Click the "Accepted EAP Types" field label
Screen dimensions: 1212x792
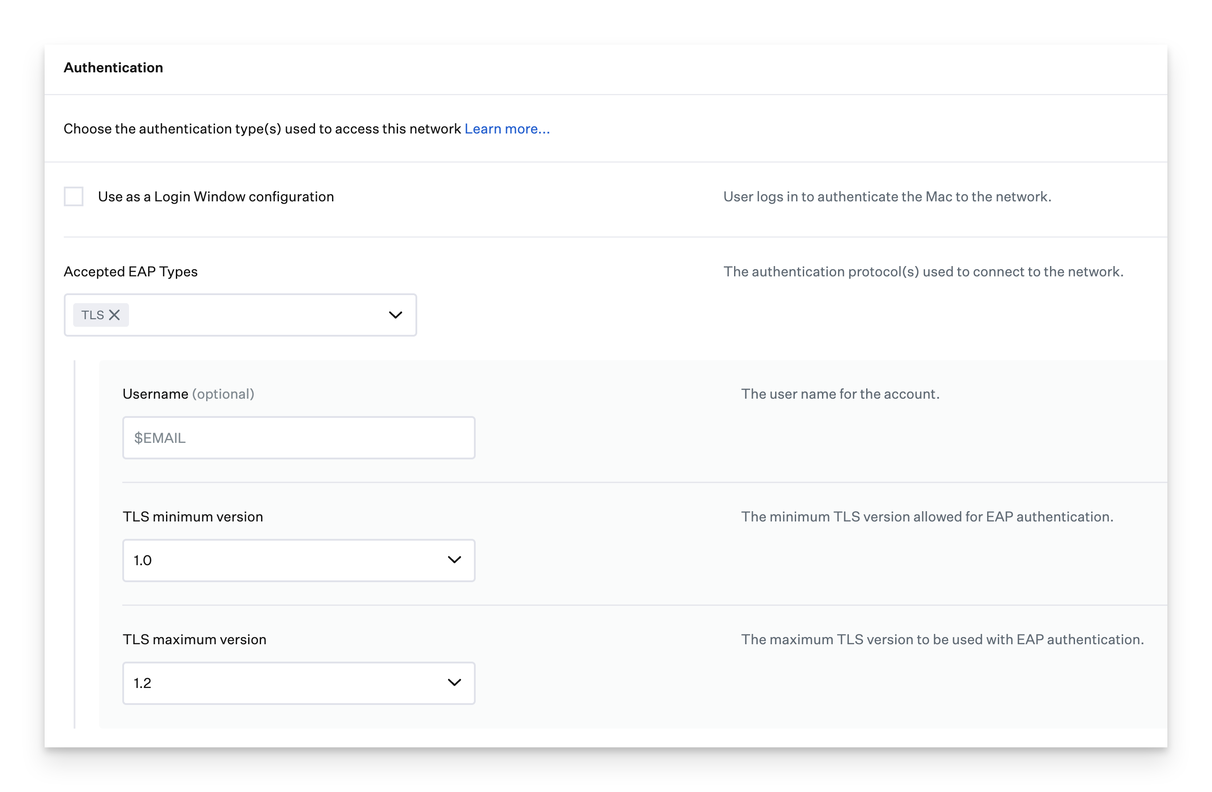tap(130, 272)
